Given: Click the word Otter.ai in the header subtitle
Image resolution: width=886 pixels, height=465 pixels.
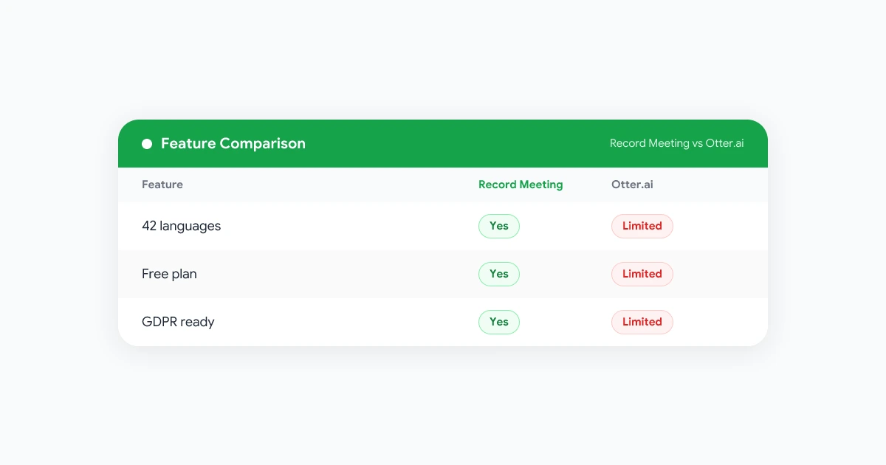Looking at the screenshot, I should click(725, 144).
